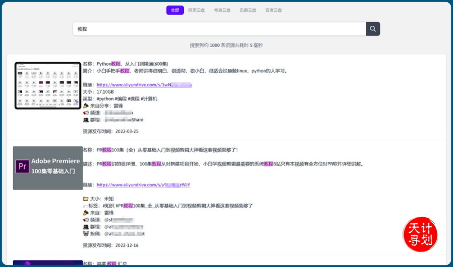
Task: Open the Python教程 aliyundrive link
Action: (144, 85)
